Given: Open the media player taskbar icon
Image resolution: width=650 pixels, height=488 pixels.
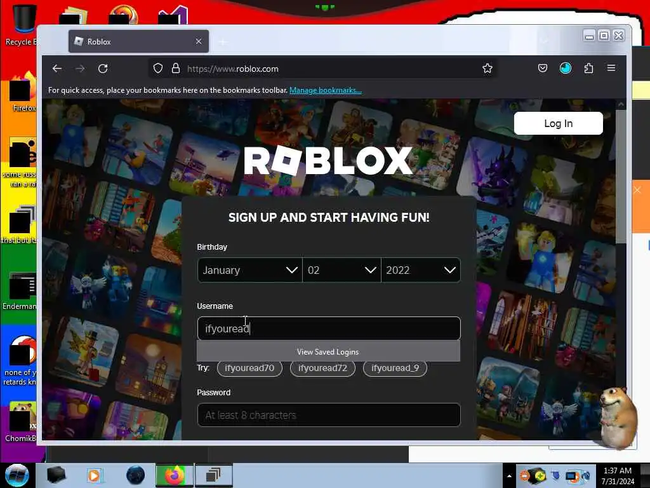Looking at the screenshot, I should pyautogui.click(x=94, y=475).
